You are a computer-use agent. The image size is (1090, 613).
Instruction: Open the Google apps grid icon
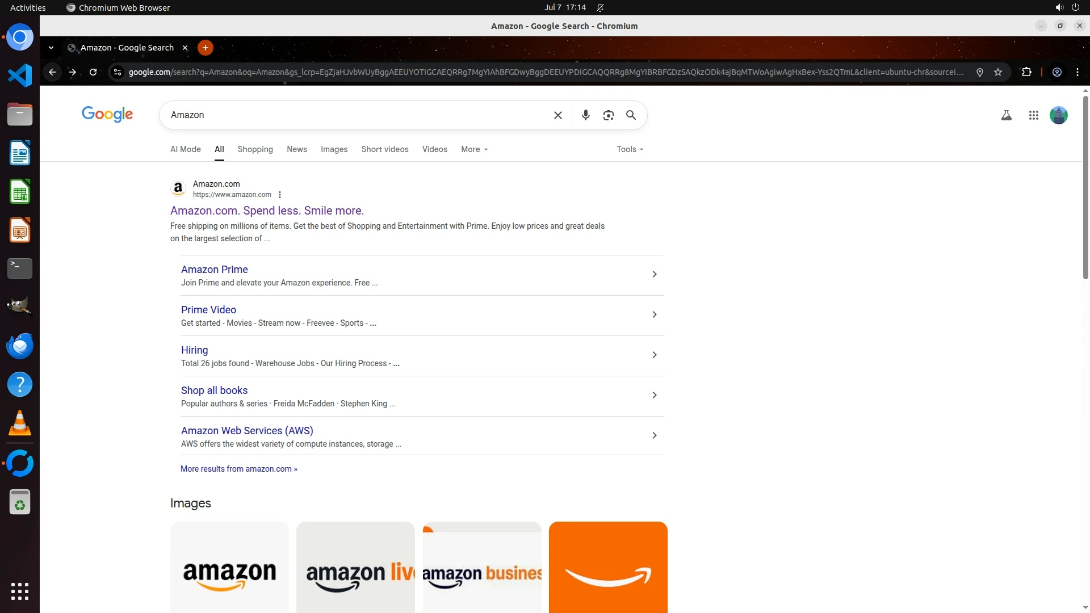pyautogui.click(x=1033, y=115)
